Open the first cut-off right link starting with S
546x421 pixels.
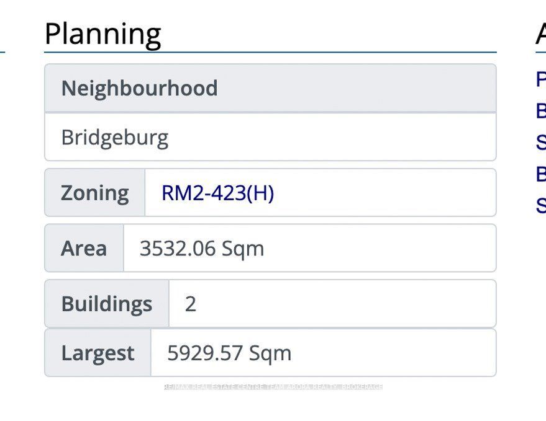coord(541,142)
